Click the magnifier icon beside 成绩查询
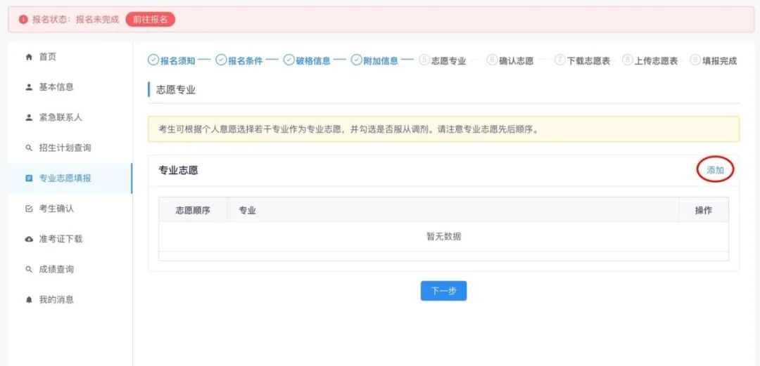 29,269
